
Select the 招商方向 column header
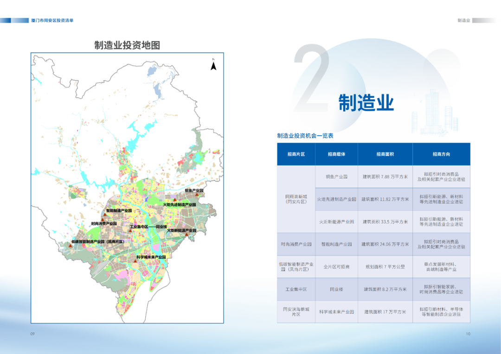click(441, 154)
